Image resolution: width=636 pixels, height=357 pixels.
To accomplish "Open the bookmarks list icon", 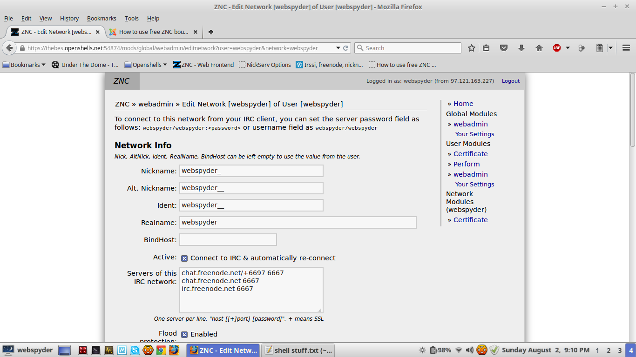I will [486, 48].
